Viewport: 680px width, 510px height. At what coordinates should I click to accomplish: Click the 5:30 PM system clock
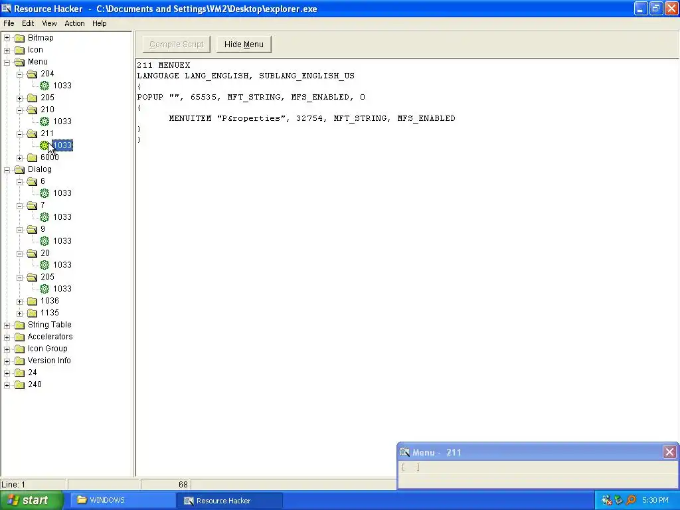click(655, 500)
